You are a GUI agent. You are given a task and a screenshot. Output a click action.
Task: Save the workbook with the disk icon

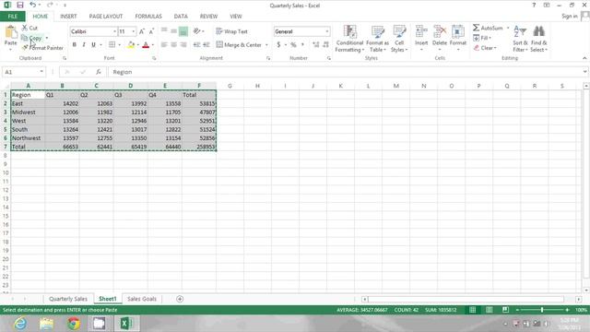20,5
